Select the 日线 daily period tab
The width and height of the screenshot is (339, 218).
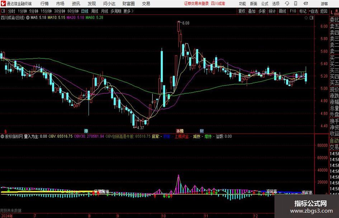pyautogui.click(x=85, y=11)
